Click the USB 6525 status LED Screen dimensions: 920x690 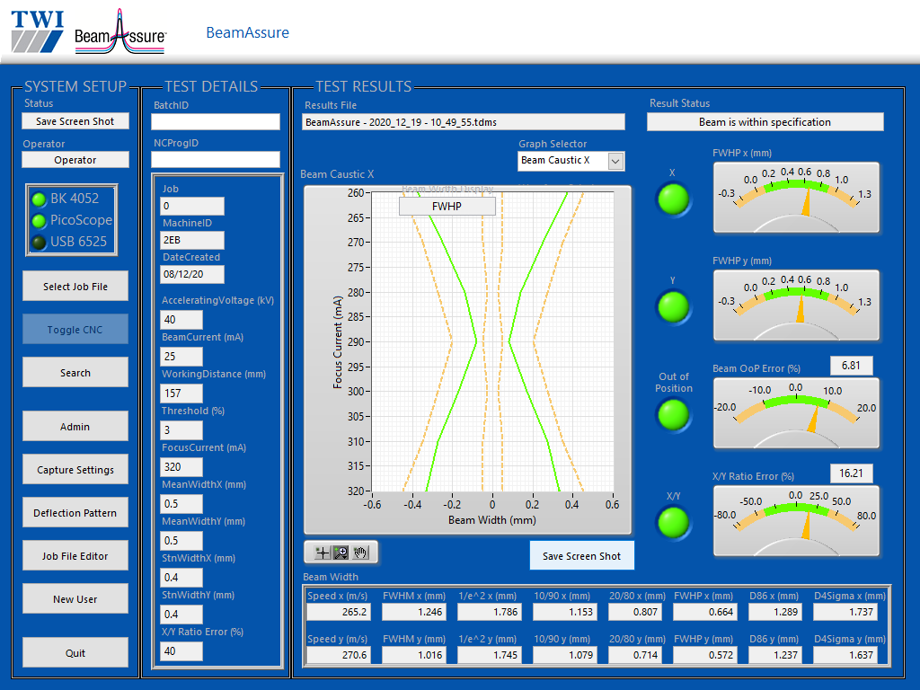(x=39, y=243)
